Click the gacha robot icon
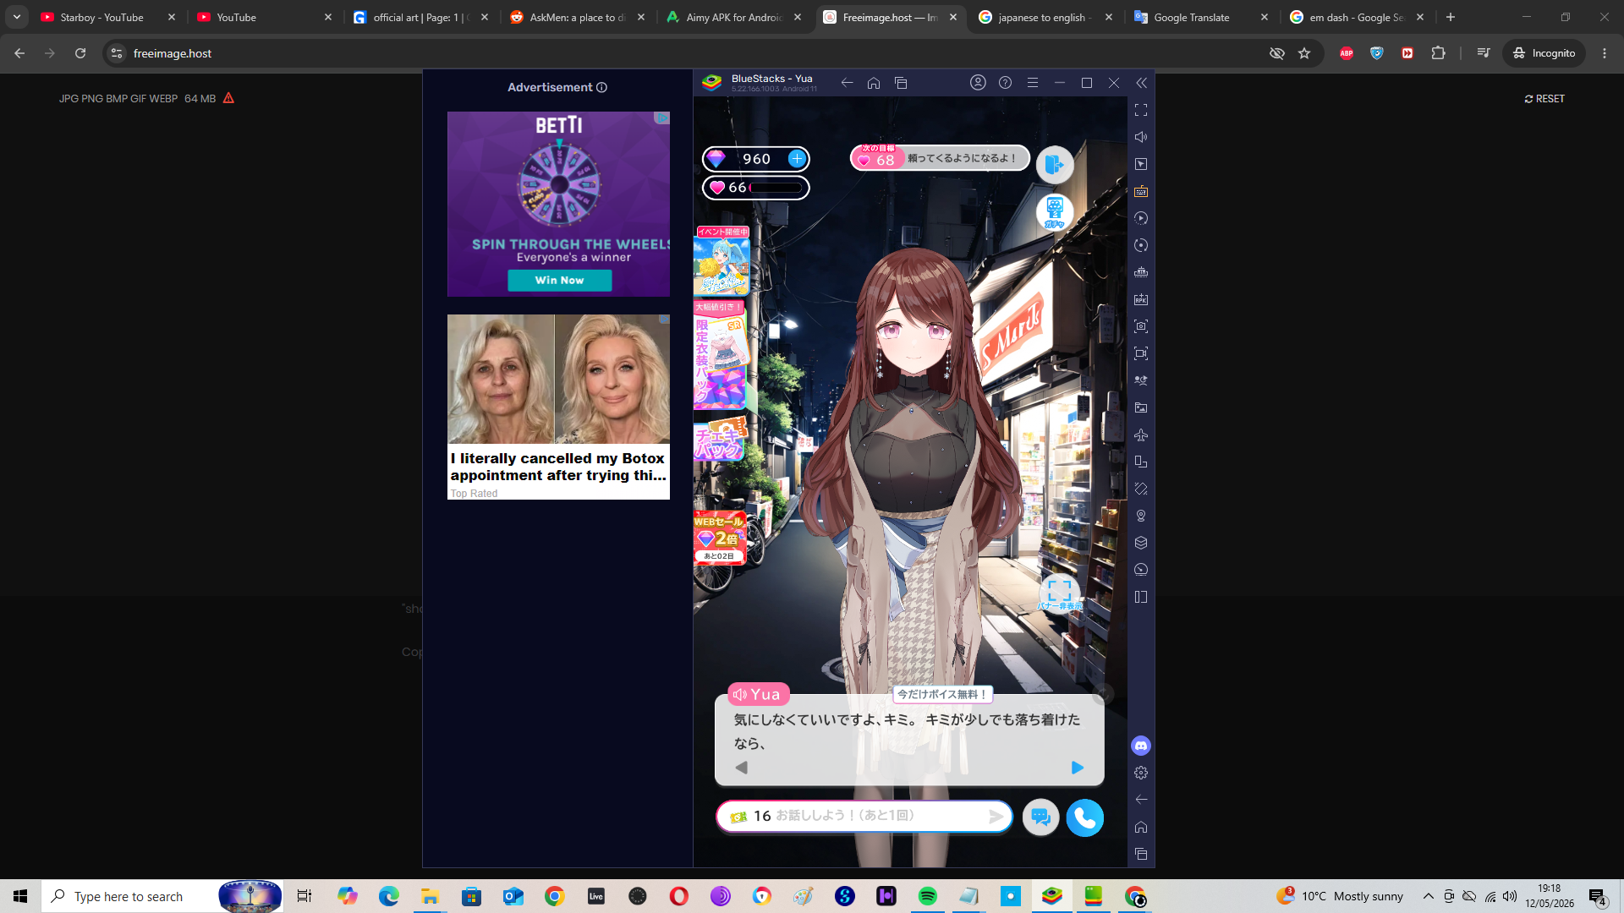This screenshot has height=913, width=1624. tap(1055, 211)
